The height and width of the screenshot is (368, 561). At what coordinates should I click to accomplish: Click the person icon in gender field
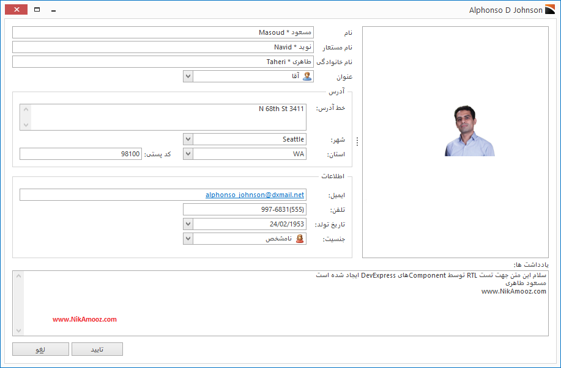(x=300, y=239)
